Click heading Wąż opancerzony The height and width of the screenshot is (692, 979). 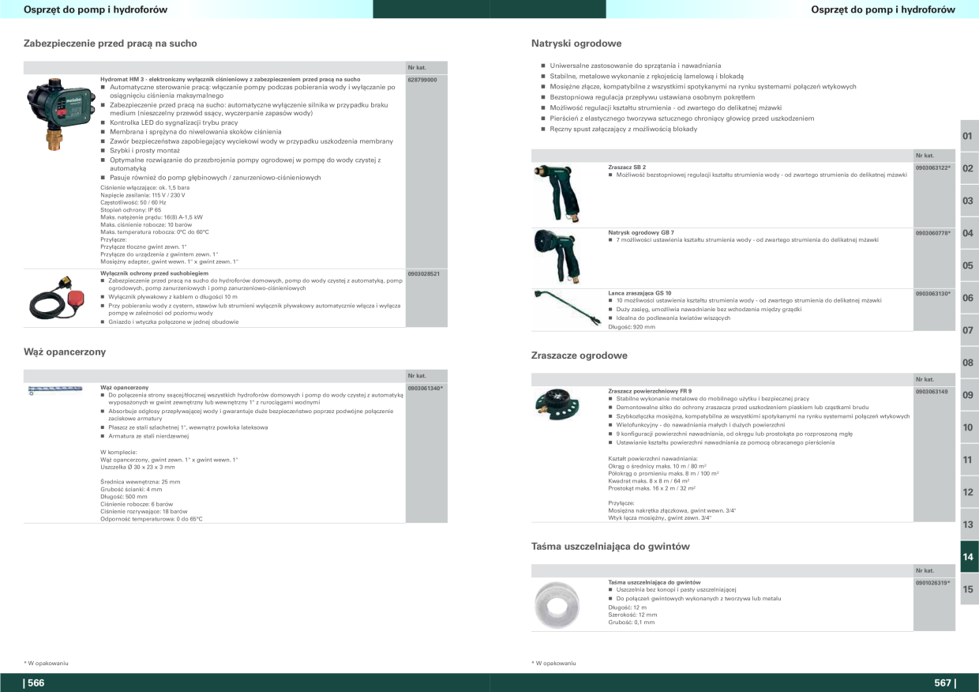tap(65, 352)
